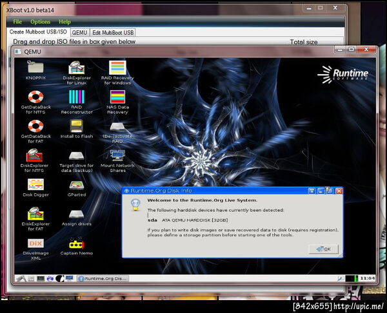Click the monitor icon in Knoppix taskbar
This screenshot has height=313, width=387.
70,278
